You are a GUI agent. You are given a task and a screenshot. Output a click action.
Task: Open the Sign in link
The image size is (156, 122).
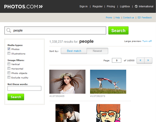tap(83, 7)
